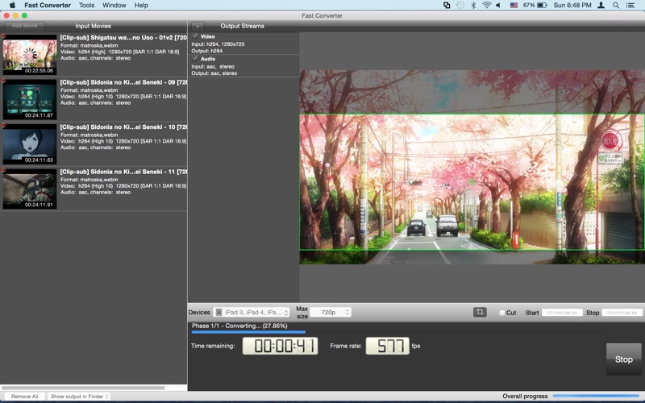This screenshot has height=403, width=645.
Task: Remove Seneki 09 via red icon
Action: point(3,81)
